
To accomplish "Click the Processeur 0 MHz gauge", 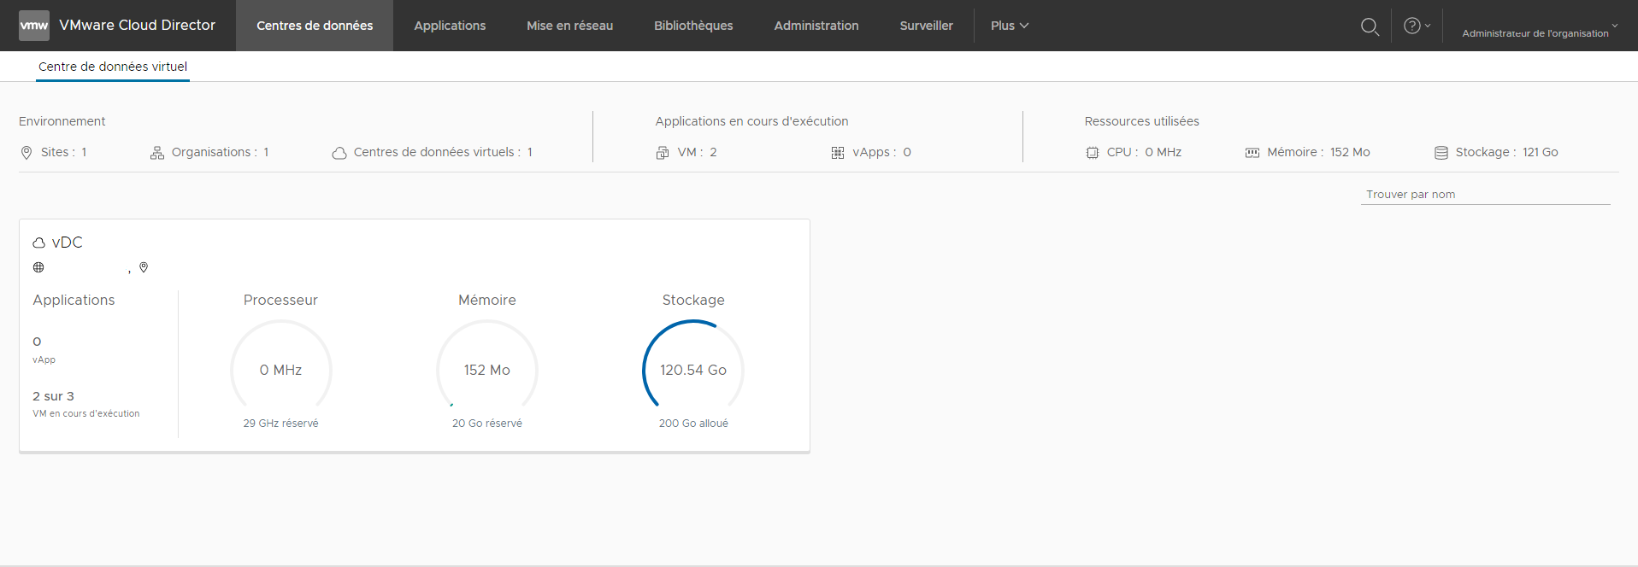I will 281,370.
